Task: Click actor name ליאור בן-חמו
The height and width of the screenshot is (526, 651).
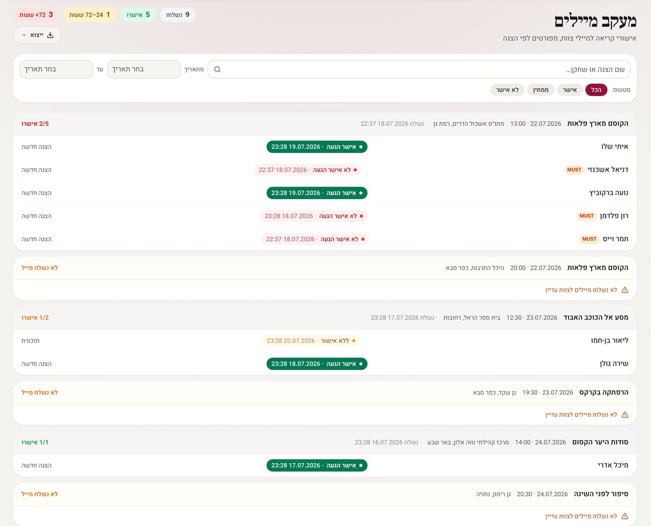Action: pos(610,341)
